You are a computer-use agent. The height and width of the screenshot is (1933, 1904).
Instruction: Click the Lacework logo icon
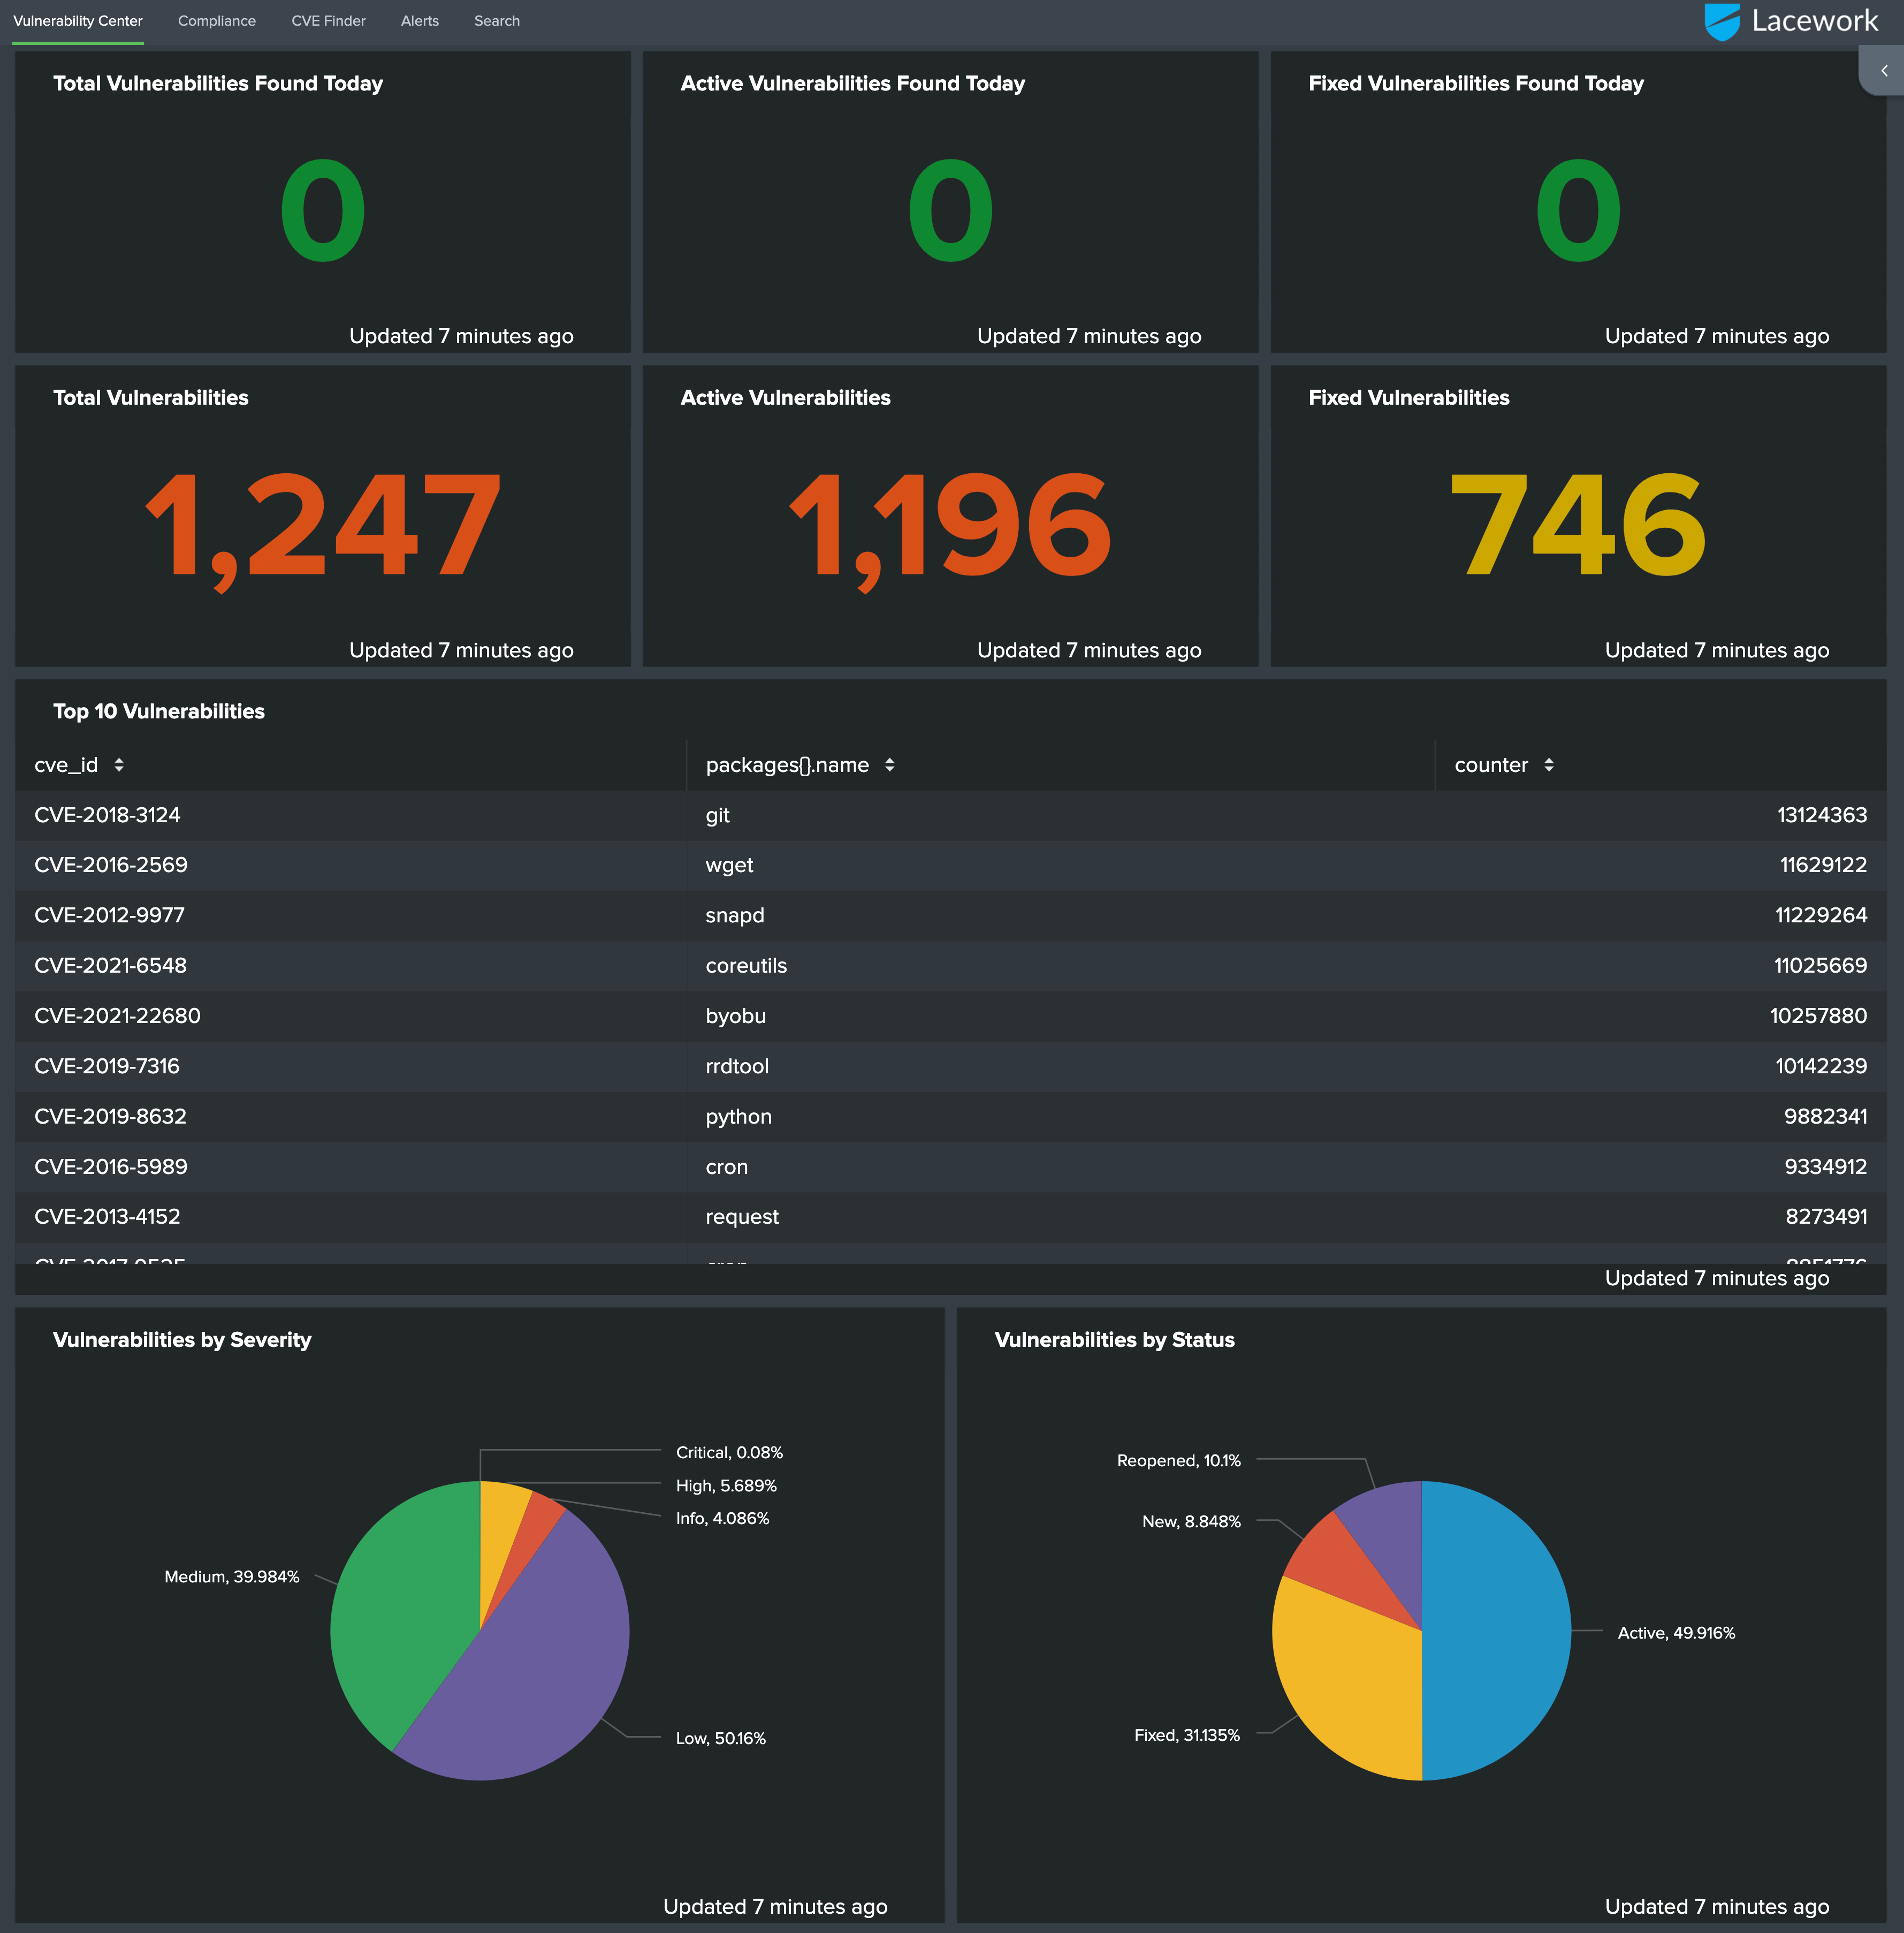pyautogui.click(x=1722, y=21)
